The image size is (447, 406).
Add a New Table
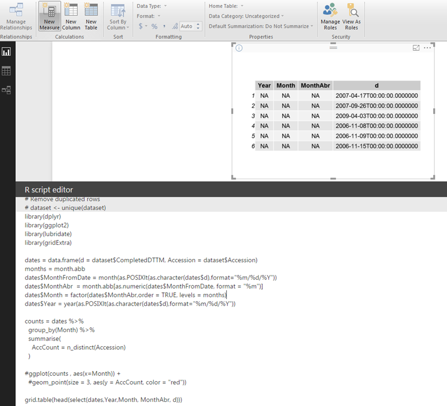tap(91, 16)
